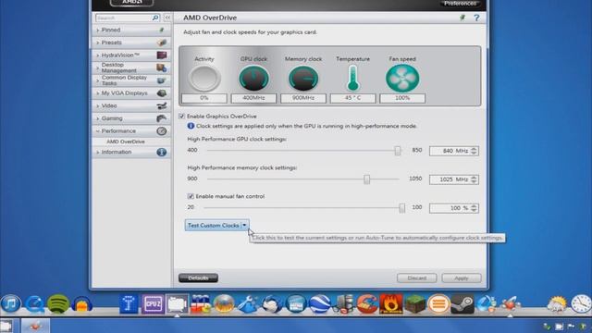This screenshot has width=592, height=333.
Task: Click the Activity gauge circle
Action: pyautogui.click(x=204, y=78)
